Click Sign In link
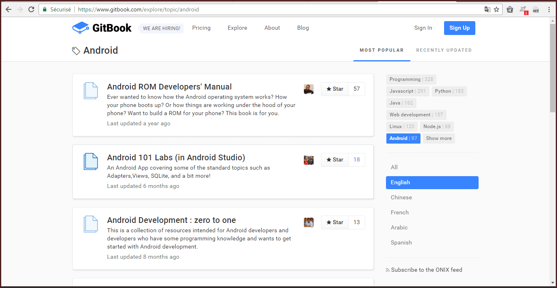Screen dimensions: 557x288 423,28
